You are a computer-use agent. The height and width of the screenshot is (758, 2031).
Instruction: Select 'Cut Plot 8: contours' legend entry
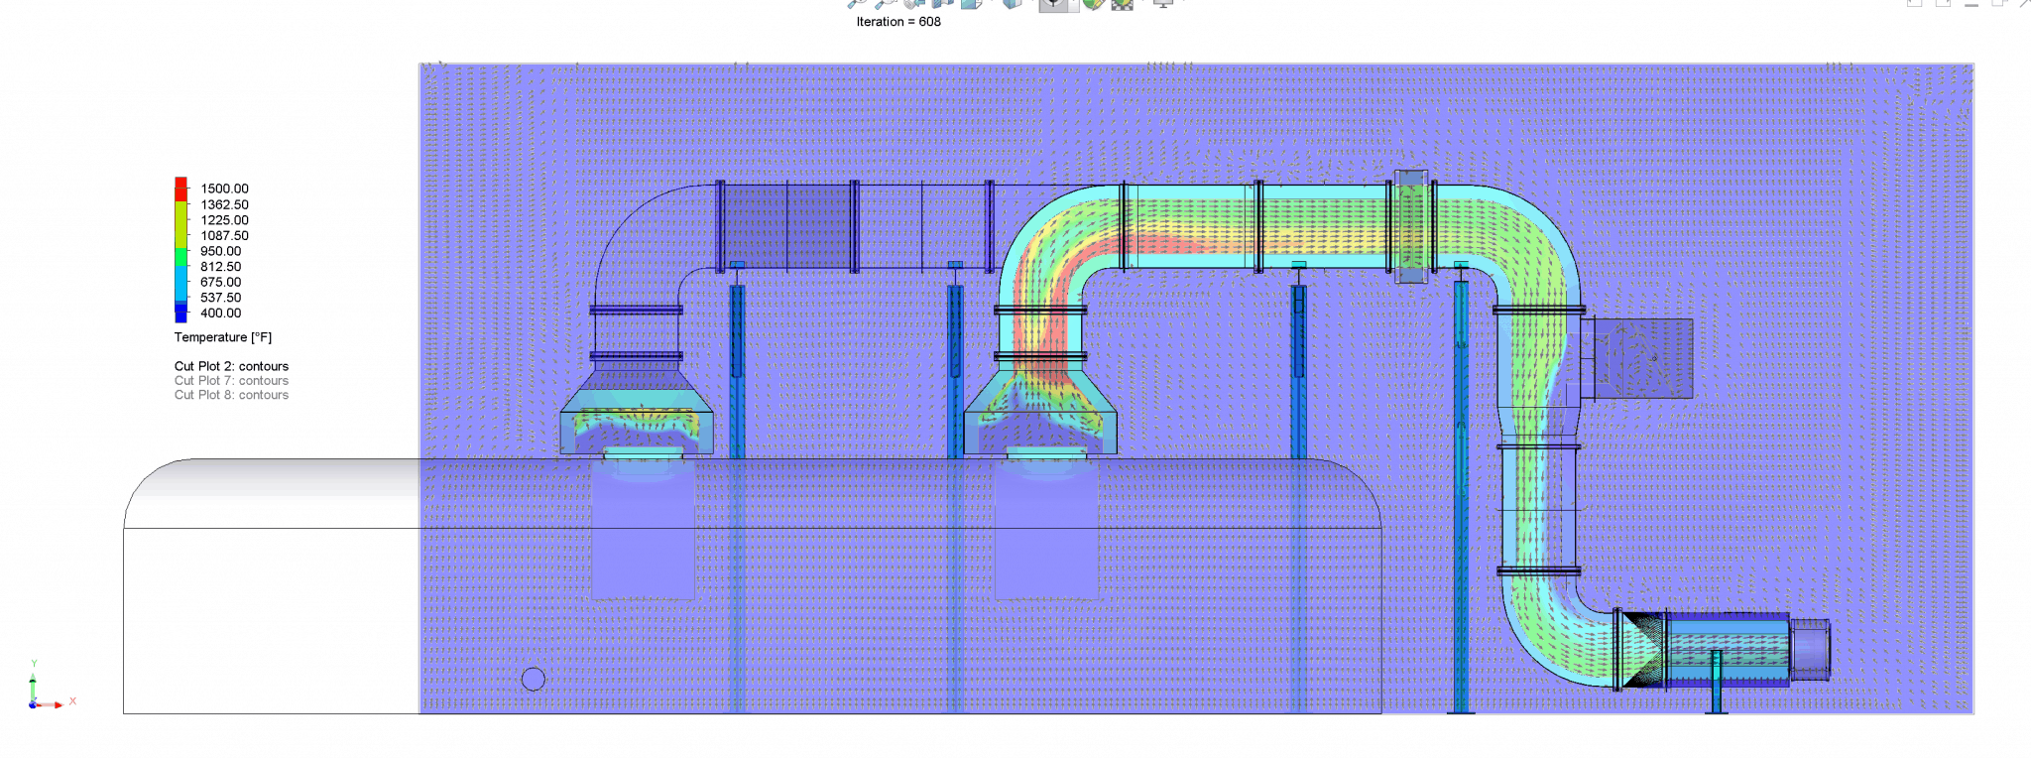tap(231, 395)
